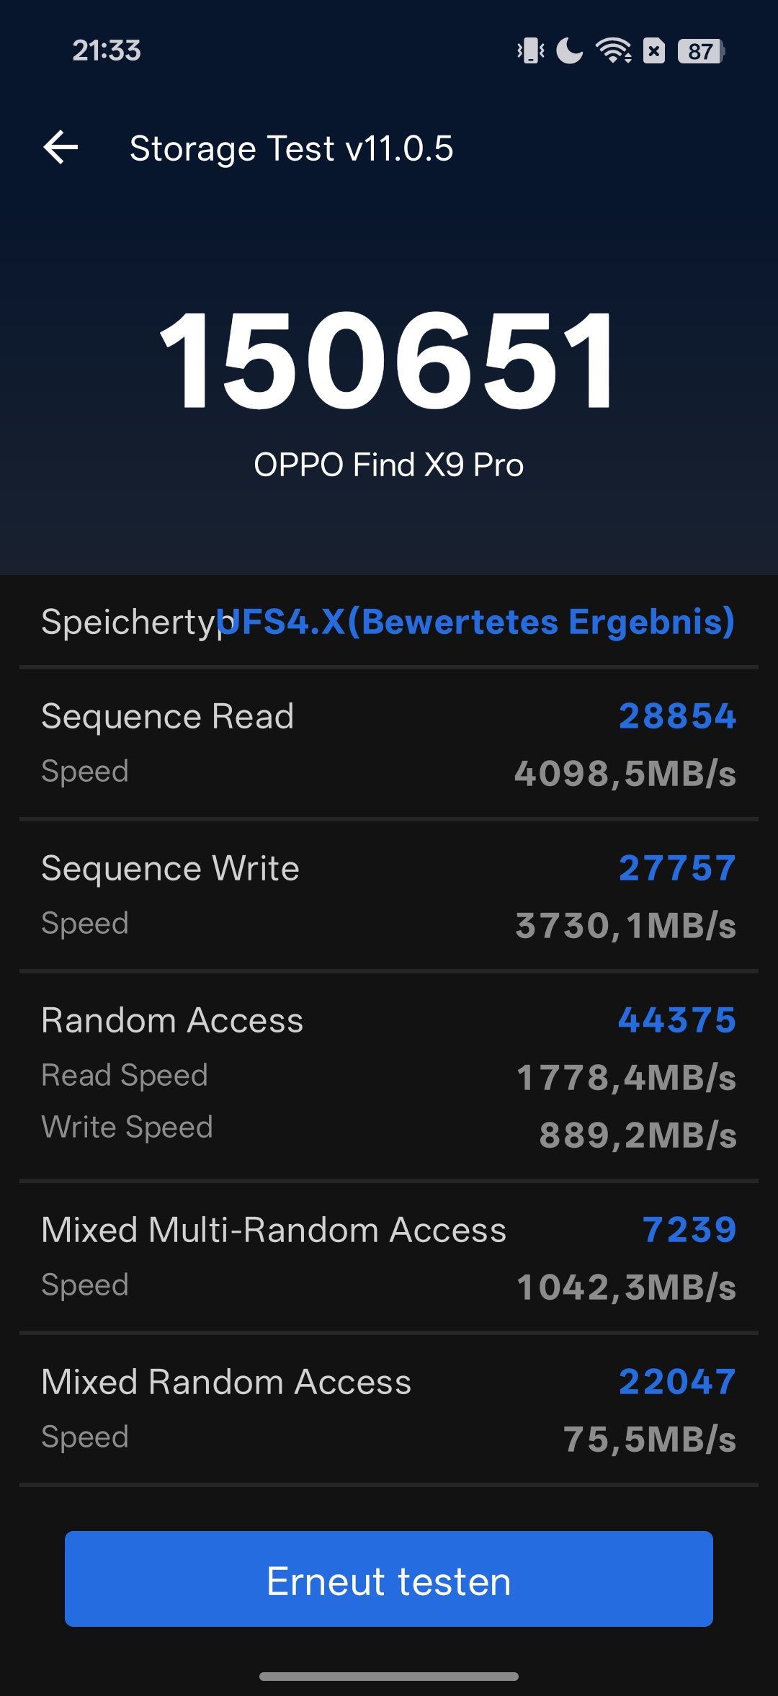Tap the Do Not Disturb moon icon

(x=569, y=50)
